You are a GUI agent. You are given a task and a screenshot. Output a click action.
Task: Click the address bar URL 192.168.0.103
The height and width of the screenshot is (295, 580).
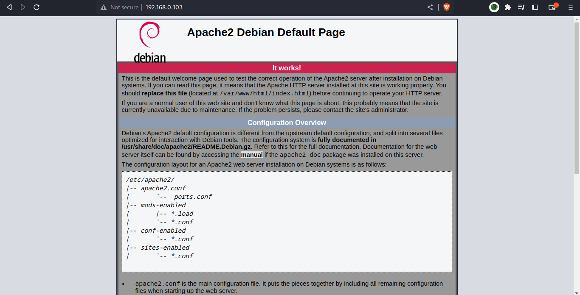click(x=164, y=7)
